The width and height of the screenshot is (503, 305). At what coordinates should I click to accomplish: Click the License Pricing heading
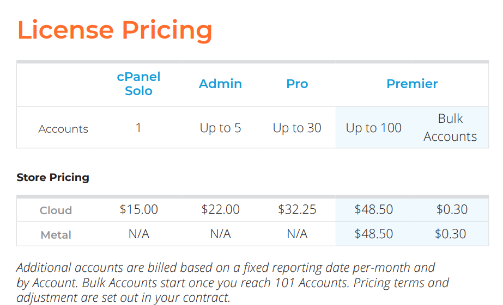[114, 30]
